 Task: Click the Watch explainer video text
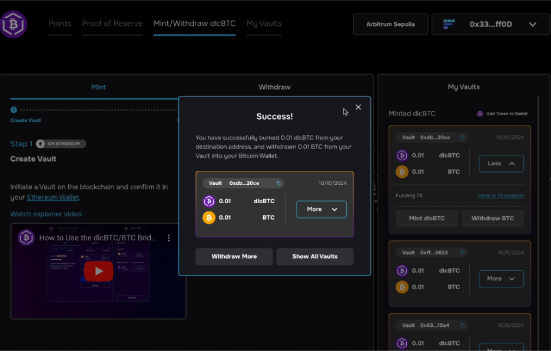pyautogui.click(x=47, y=214)
